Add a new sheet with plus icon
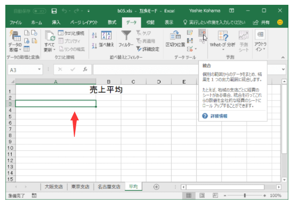The image size is (290, 203). (156, 187)
